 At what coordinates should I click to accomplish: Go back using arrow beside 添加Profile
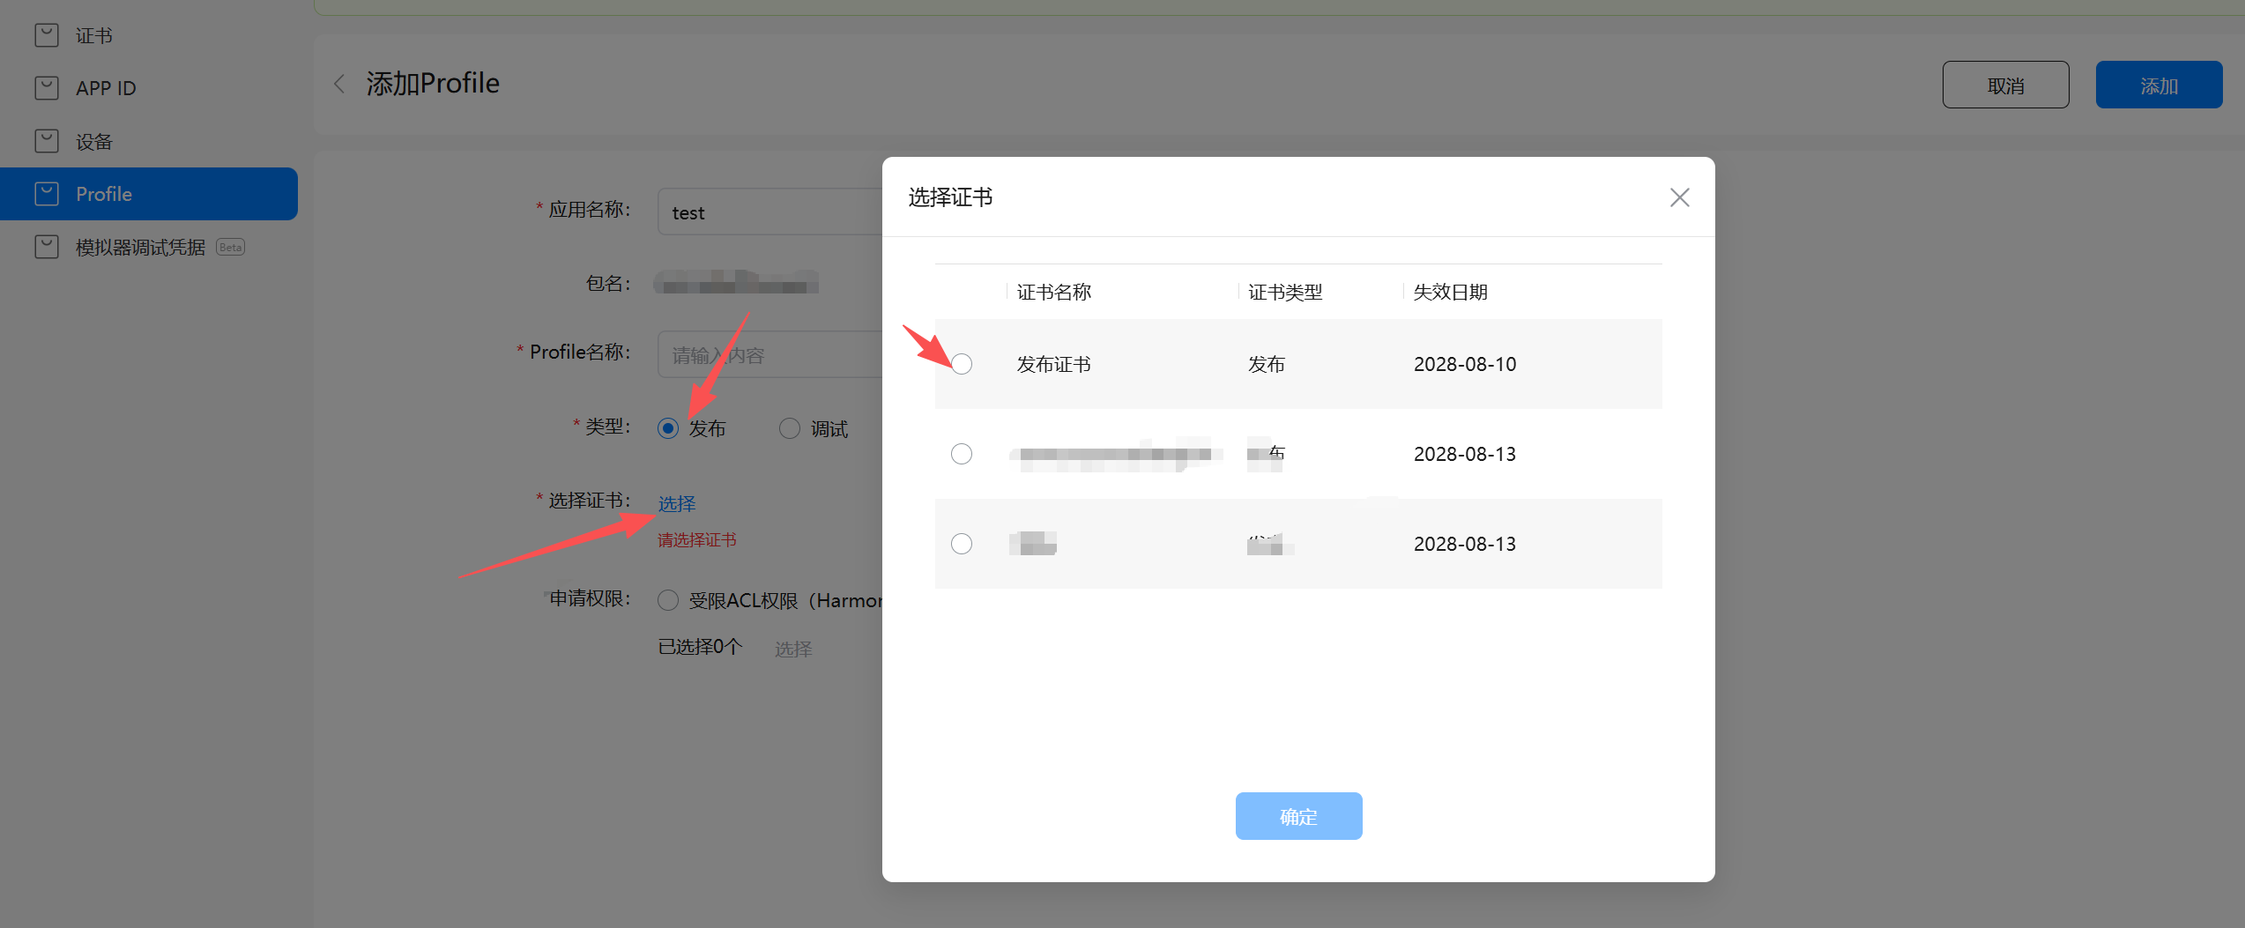coord(339,85)
